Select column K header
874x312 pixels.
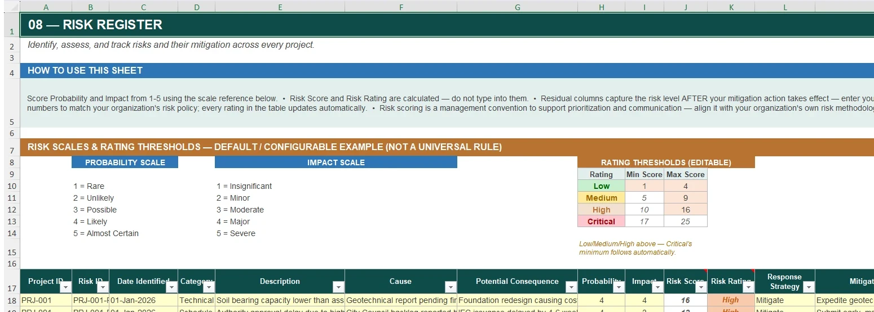(731, 7)
